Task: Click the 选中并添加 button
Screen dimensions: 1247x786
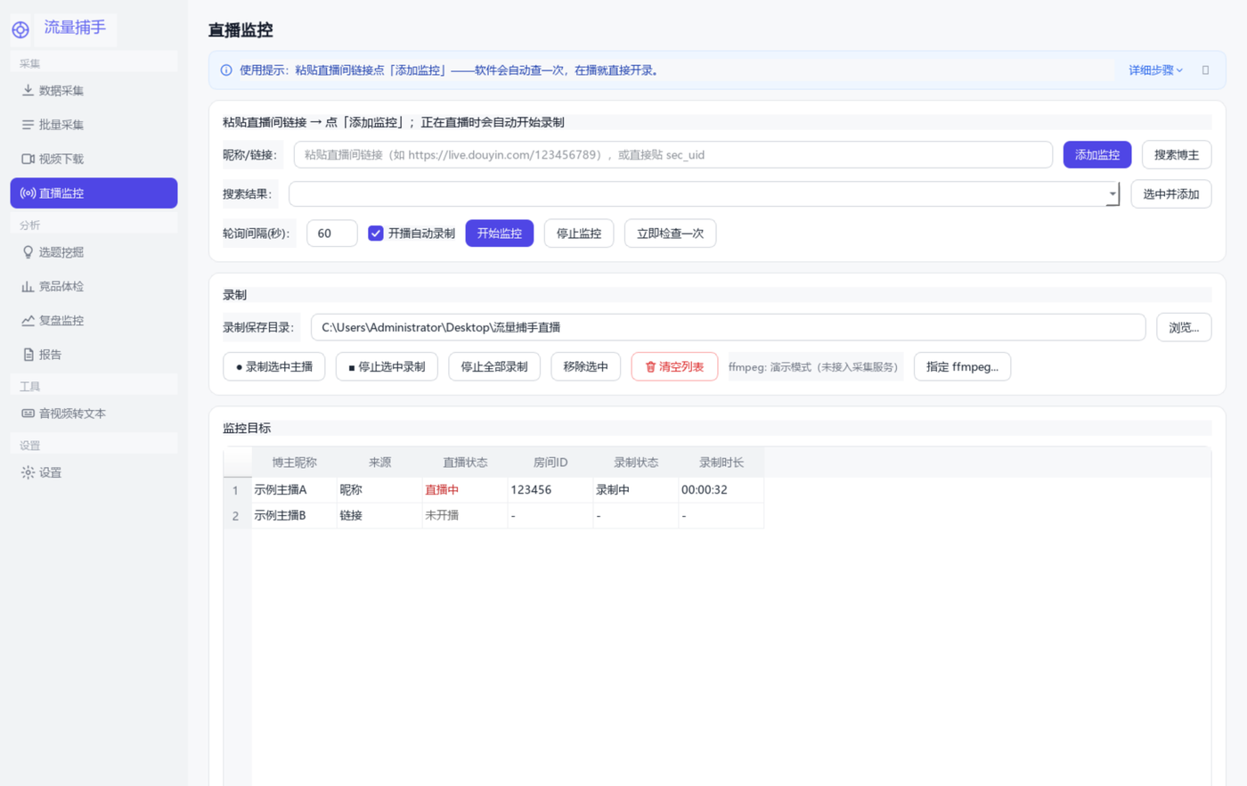Action: 1171,194
